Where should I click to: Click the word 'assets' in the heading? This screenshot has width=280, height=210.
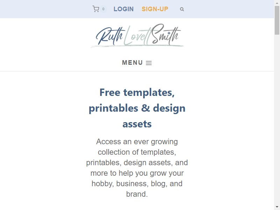coord(137,124)
